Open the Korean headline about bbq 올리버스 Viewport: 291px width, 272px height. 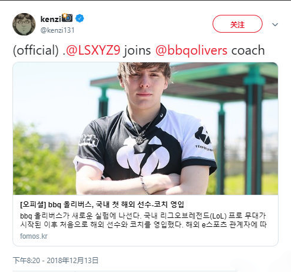(x=102, y=204)
